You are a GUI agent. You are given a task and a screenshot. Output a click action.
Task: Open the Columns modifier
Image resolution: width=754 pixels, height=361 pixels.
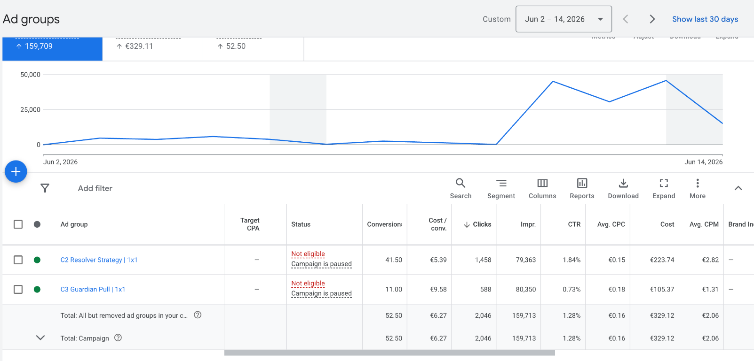click(x=542, y=188)
